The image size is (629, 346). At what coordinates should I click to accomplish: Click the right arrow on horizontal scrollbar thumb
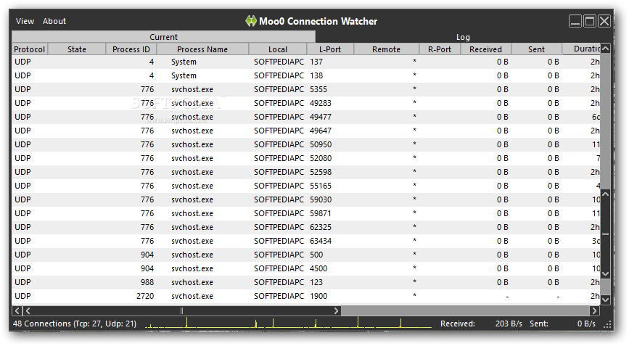click(336, 310)
